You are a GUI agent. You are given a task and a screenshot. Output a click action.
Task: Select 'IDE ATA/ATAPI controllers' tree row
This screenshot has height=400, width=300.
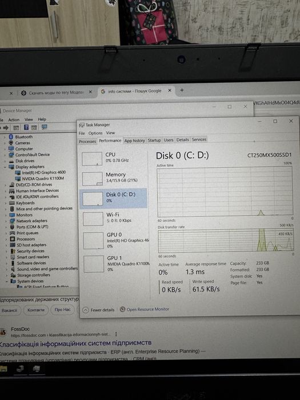[x=37, y=197]
